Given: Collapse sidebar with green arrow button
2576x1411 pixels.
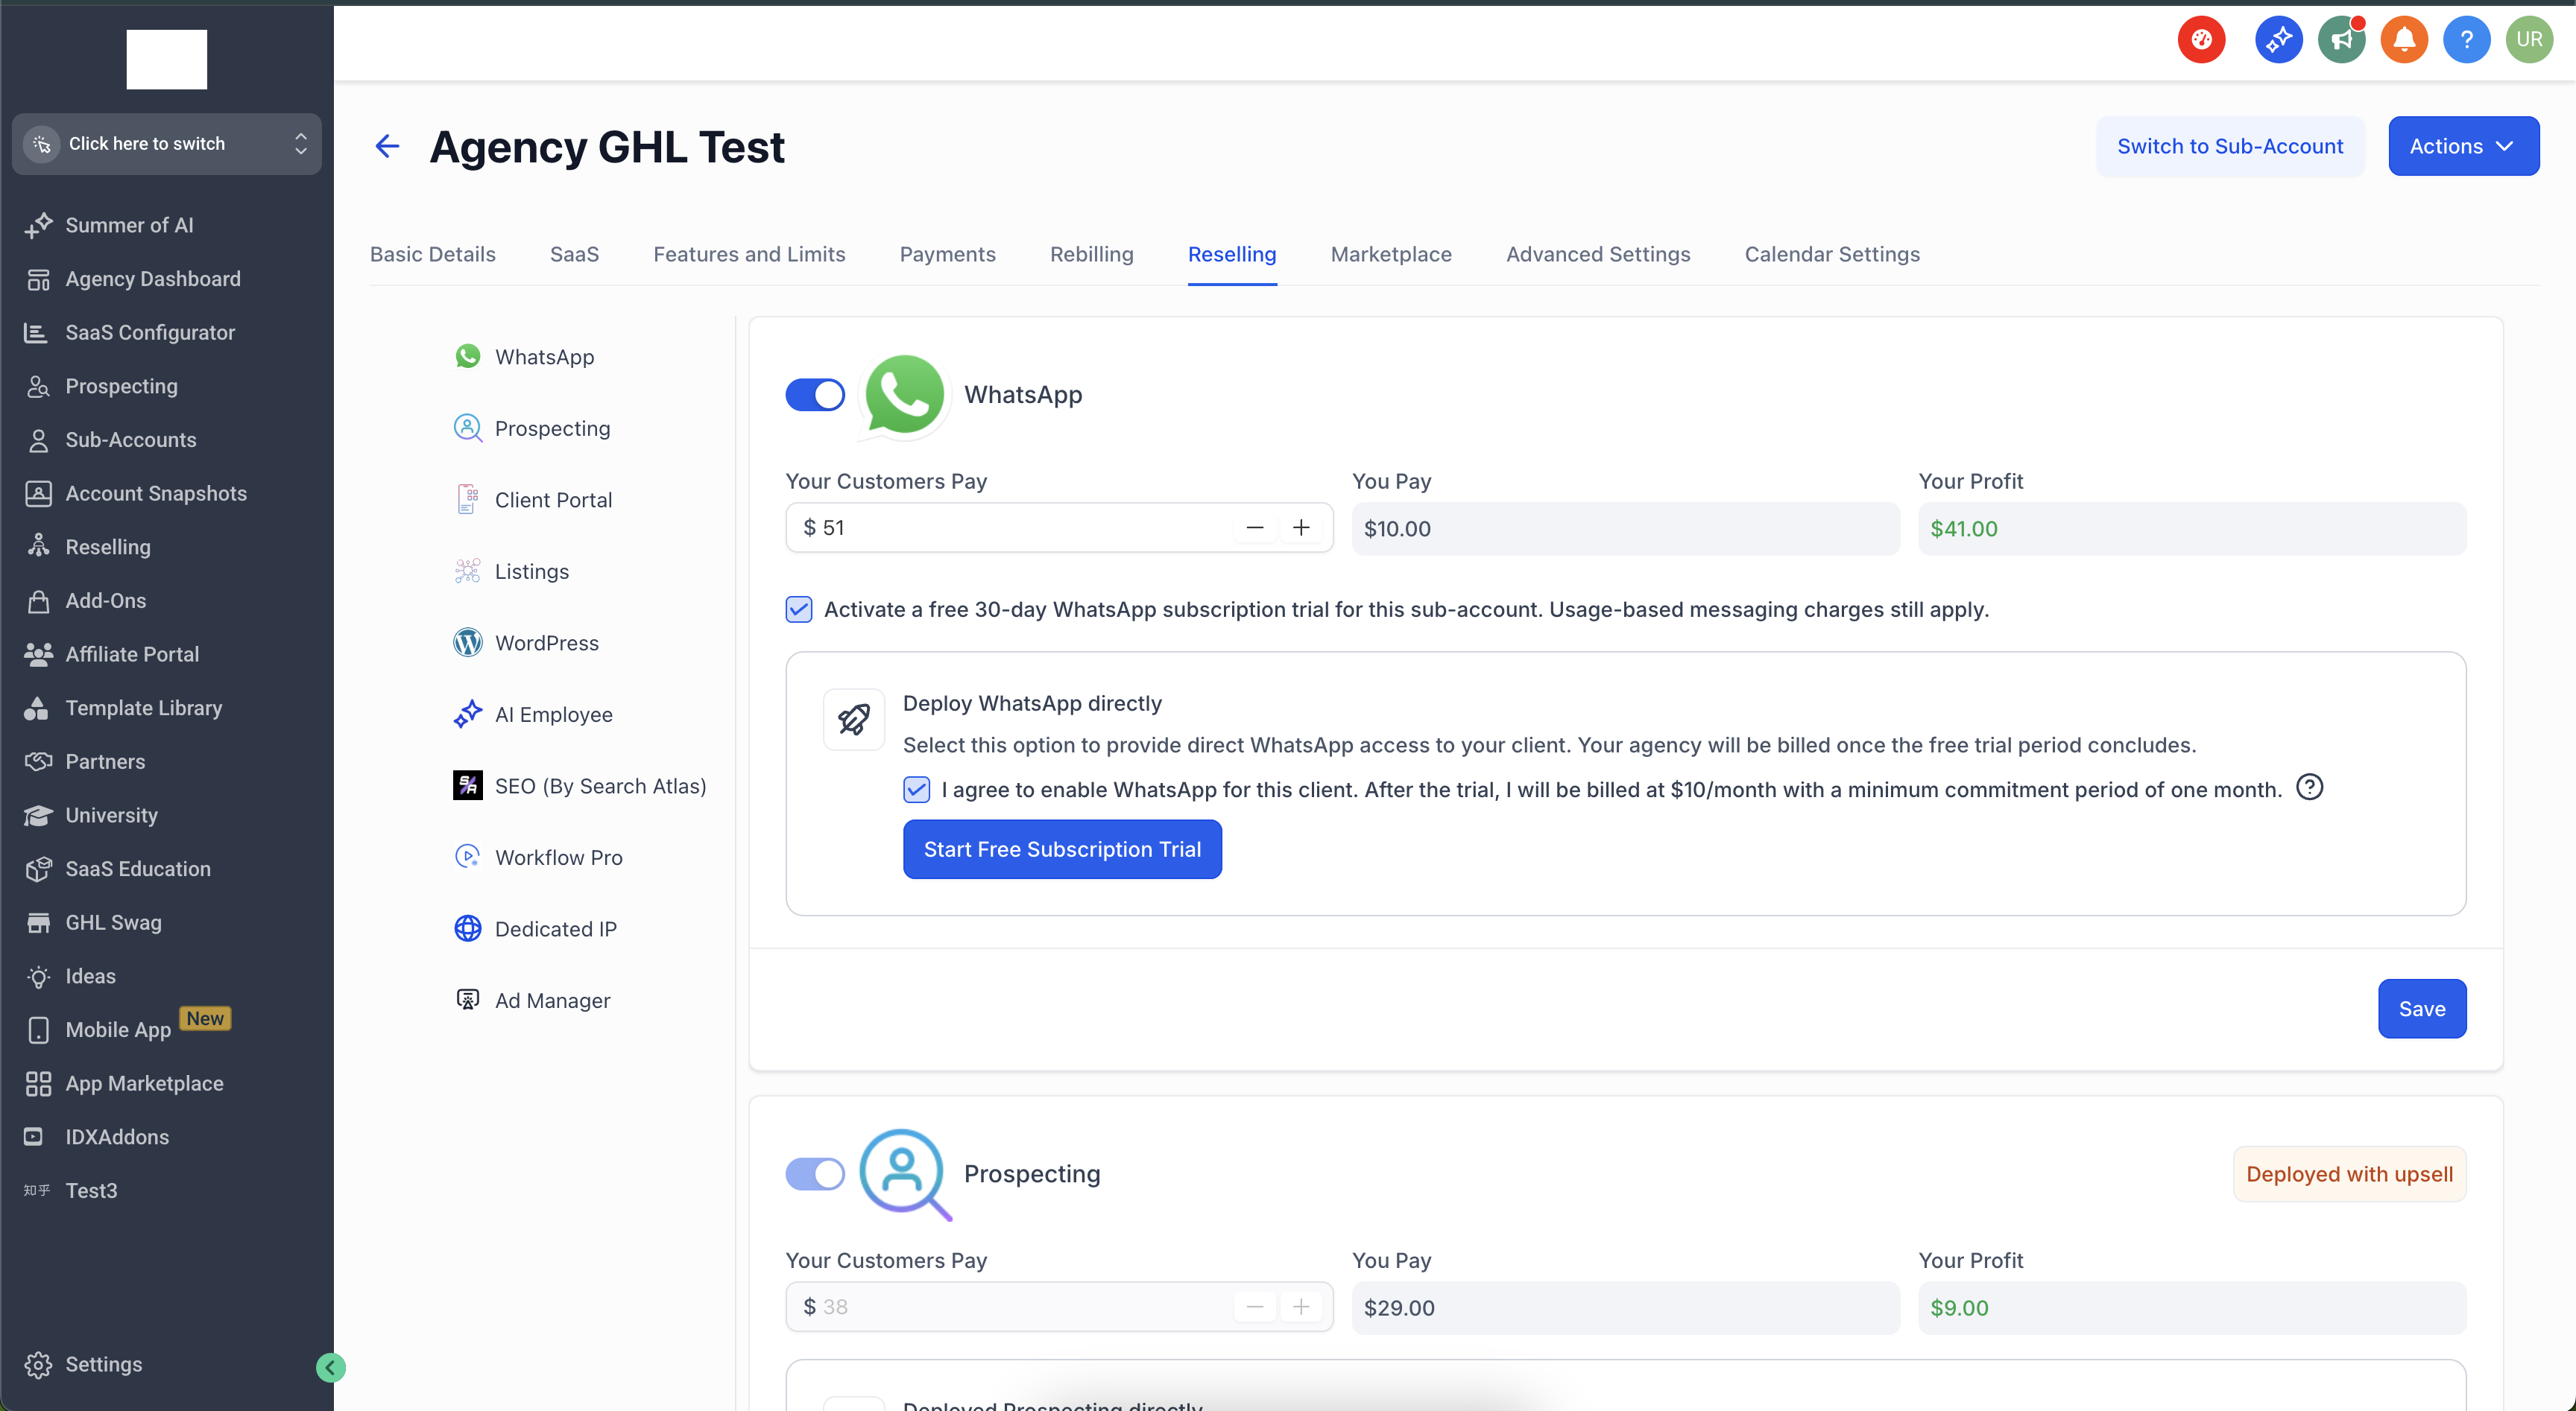Looking at the screenshot, I should [x=330, y=1367].
